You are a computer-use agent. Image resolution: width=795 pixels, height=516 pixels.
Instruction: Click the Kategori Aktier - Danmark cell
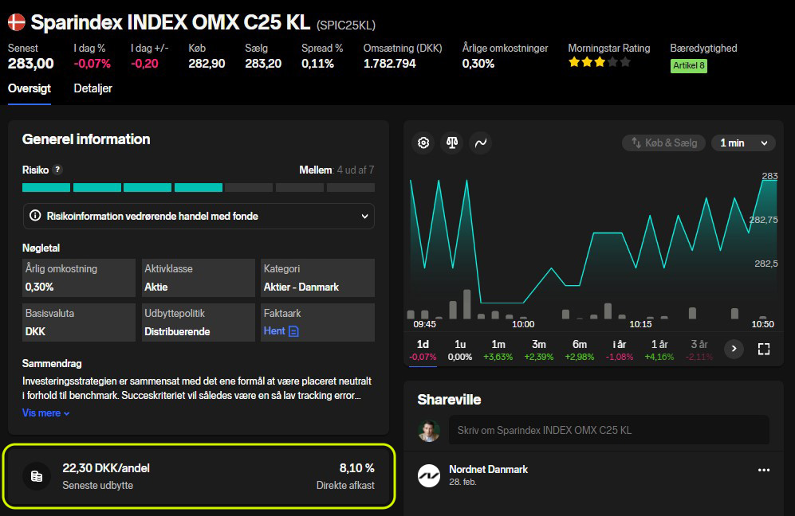click(317, 278)
